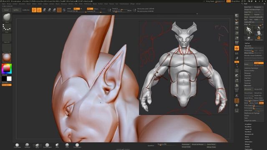Image resolution: width=267 pixels, height=150 pixels.
Task: Expand the ArrayMesh section
Action: 248,124
